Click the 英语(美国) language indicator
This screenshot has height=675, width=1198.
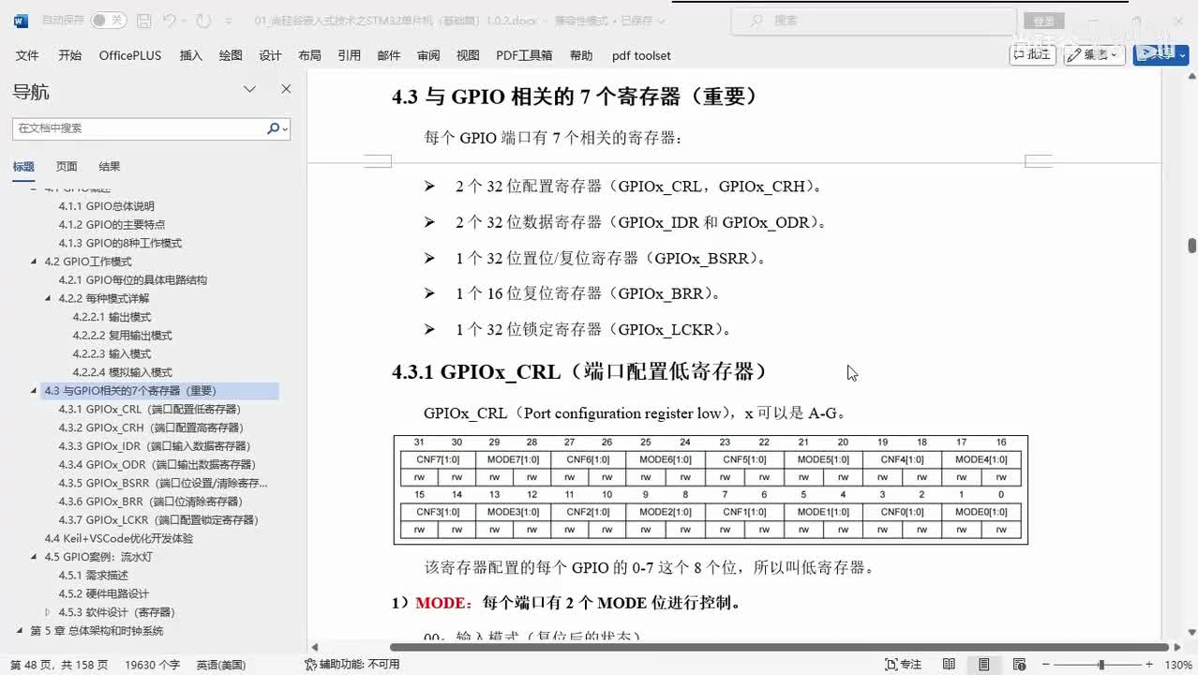pyautogui.click(x=220, y=664)
